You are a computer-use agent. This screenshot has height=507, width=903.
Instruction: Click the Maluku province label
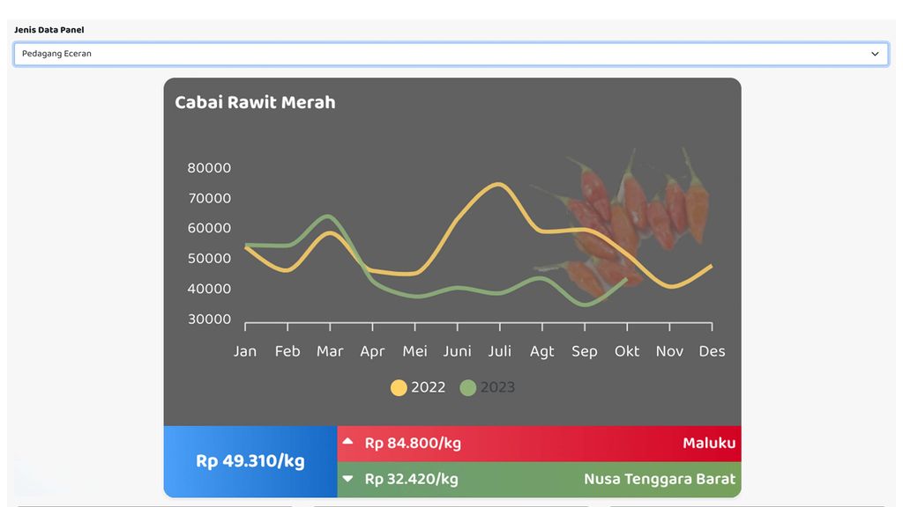coord(708,443)
